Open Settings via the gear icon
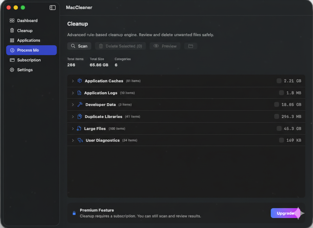The width and height of the screenshot is (313, 228). pos(12,70)
